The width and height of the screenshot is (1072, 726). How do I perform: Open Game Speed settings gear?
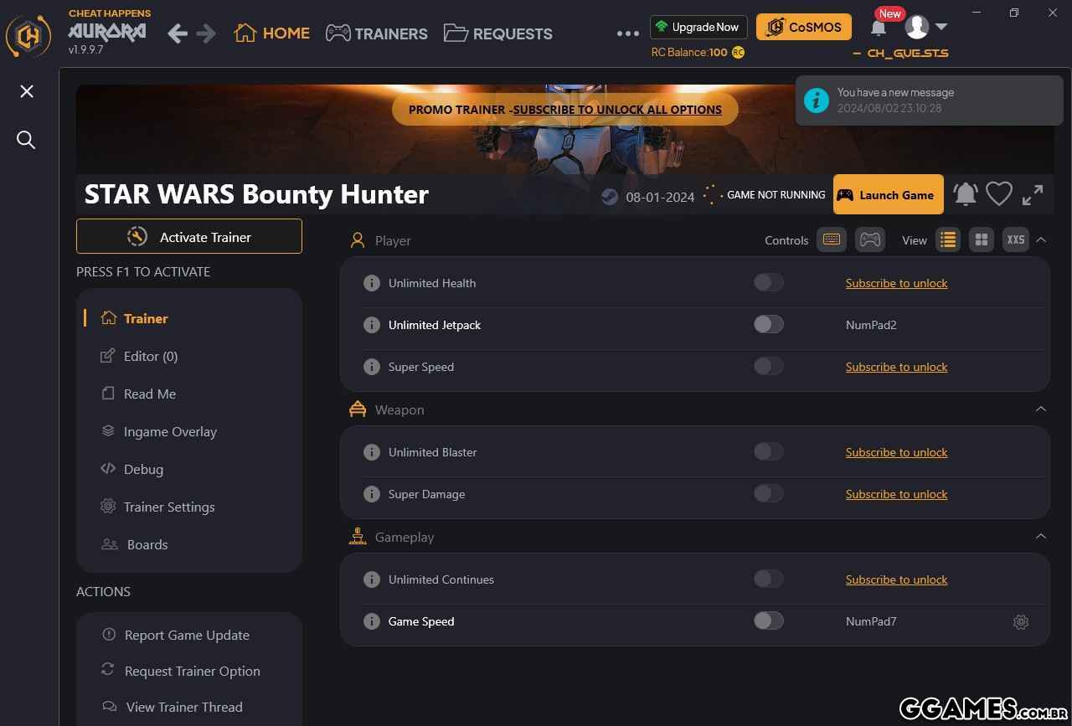(1020, 621)
